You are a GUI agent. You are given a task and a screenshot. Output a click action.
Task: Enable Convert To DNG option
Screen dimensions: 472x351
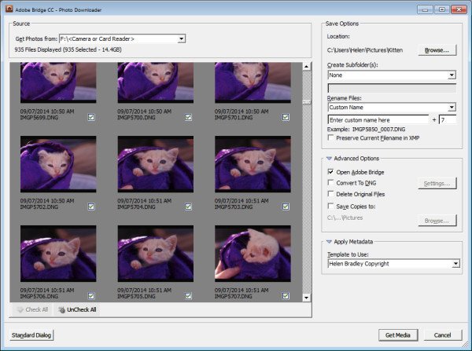pos(330,183)
